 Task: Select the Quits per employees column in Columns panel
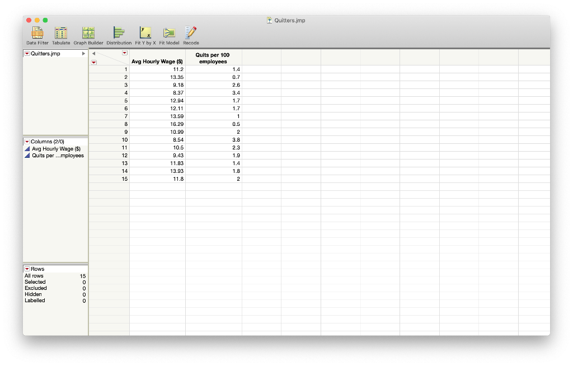(56, 155)
